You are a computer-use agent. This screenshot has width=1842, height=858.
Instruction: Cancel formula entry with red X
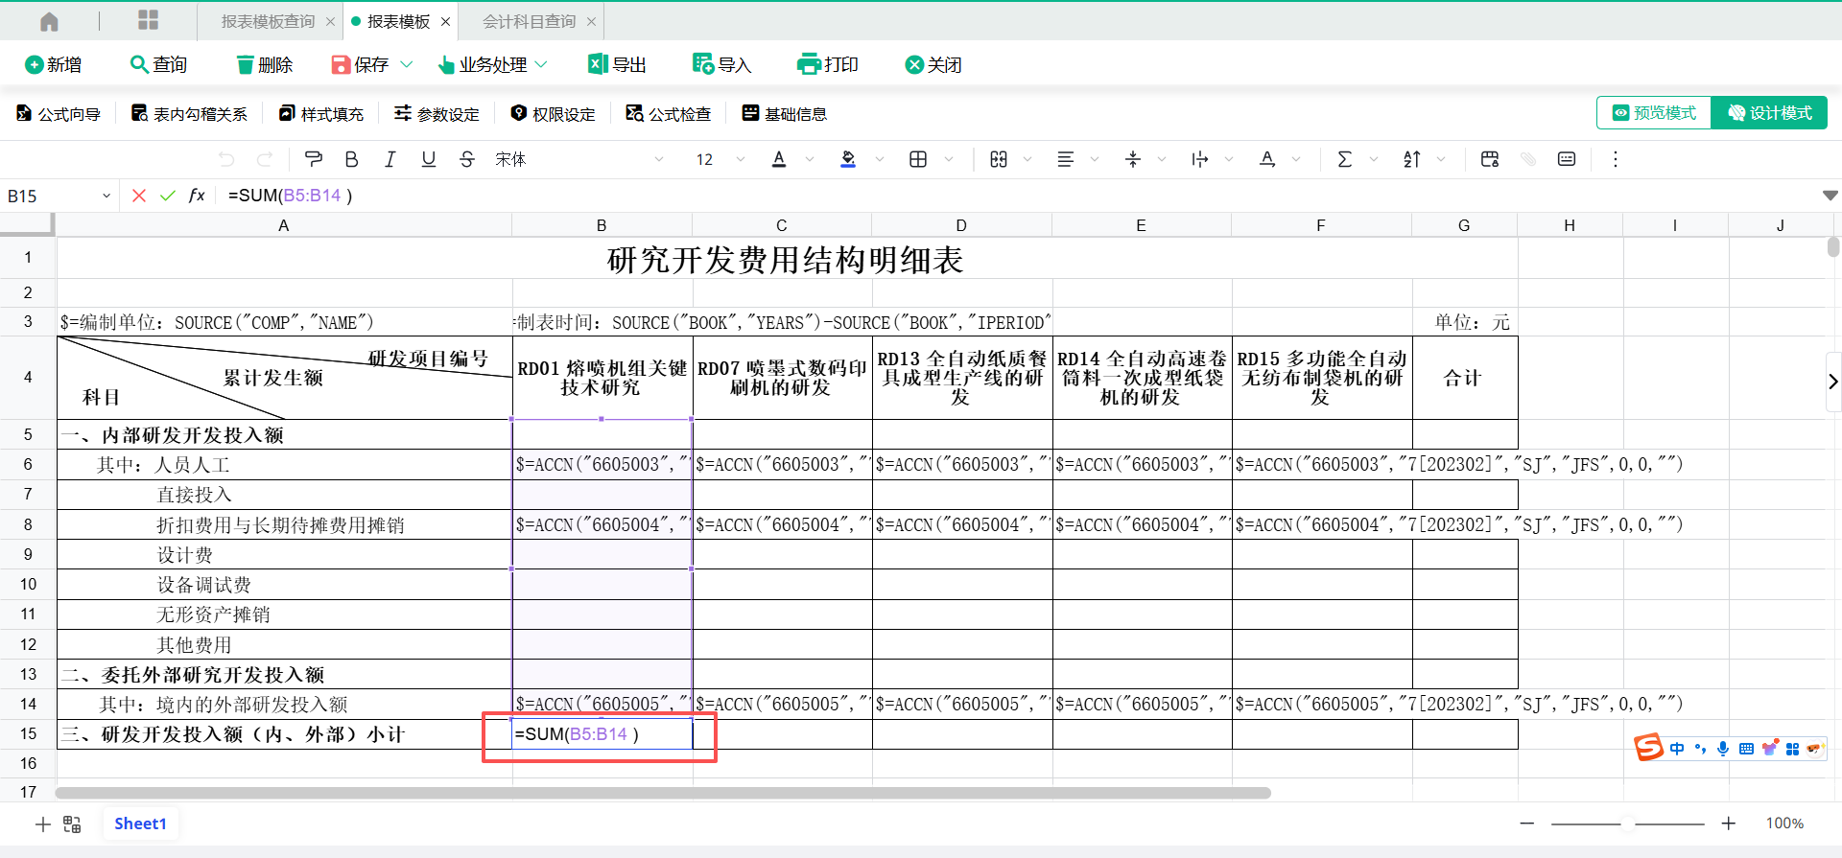point(139,196)
